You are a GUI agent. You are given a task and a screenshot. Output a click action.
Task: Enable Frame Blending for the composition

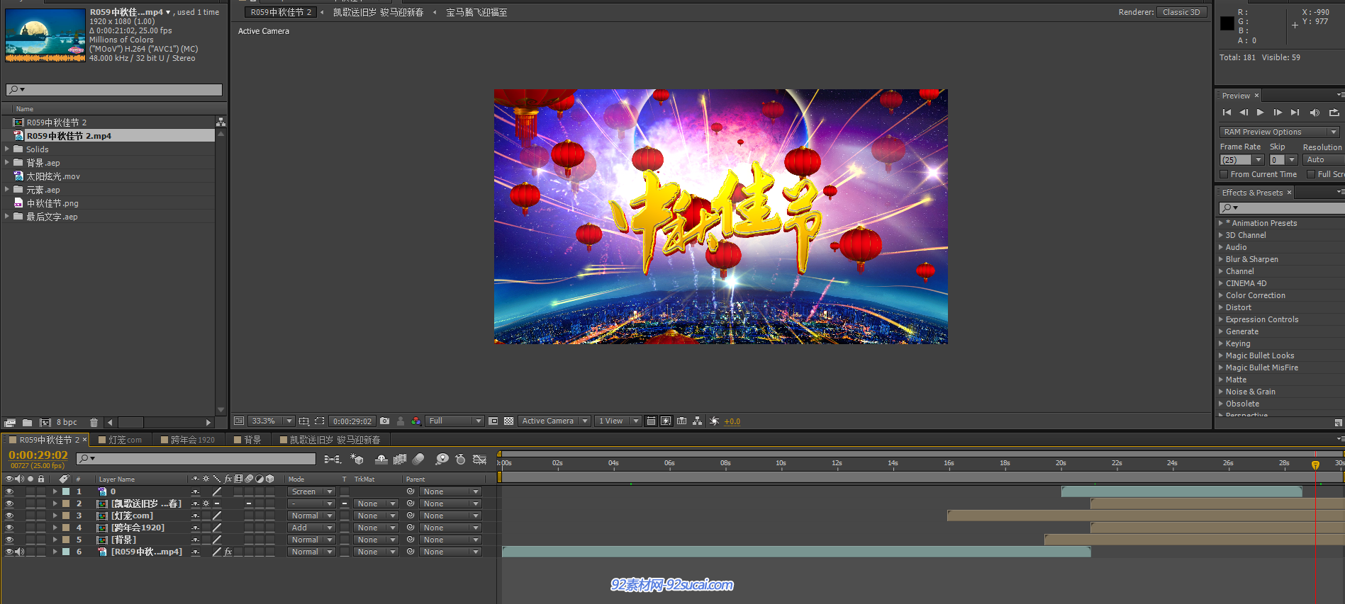[400, 460]
